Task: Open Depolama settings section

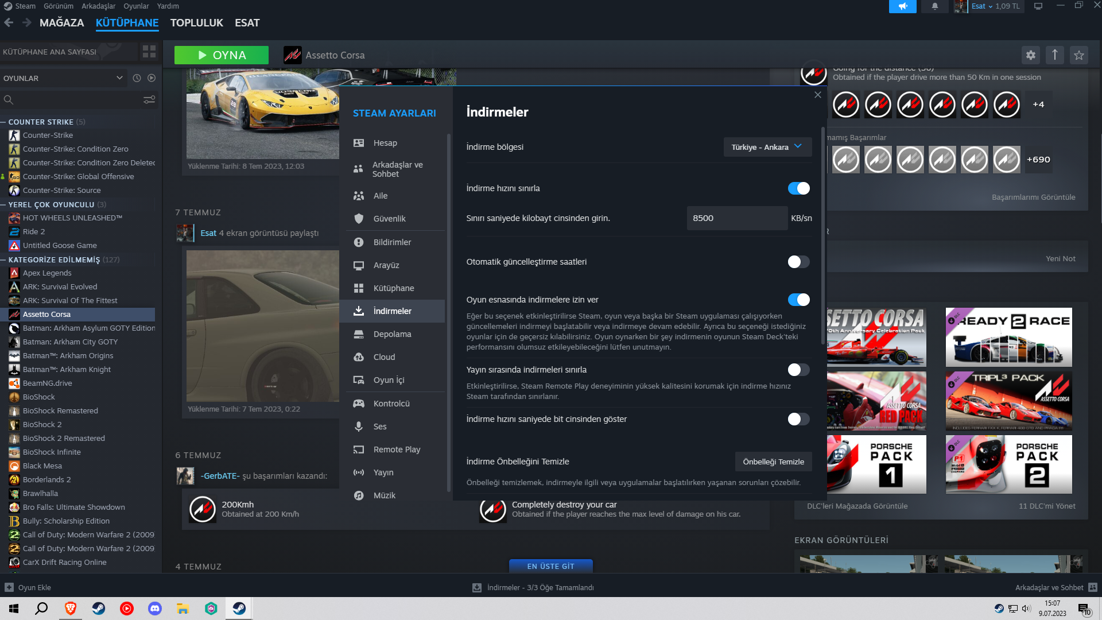Action: tap(392, 334)
